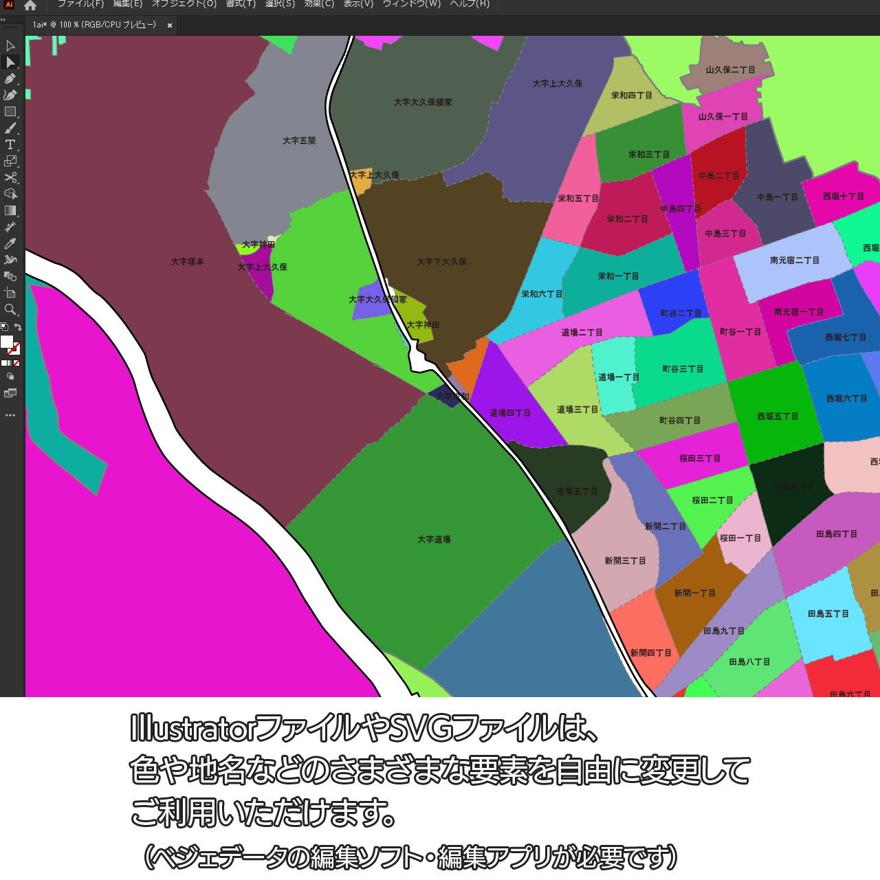Viewport: 880px width, 880px height.
Task: Select the Scissors tool
Action: [10, 178]
